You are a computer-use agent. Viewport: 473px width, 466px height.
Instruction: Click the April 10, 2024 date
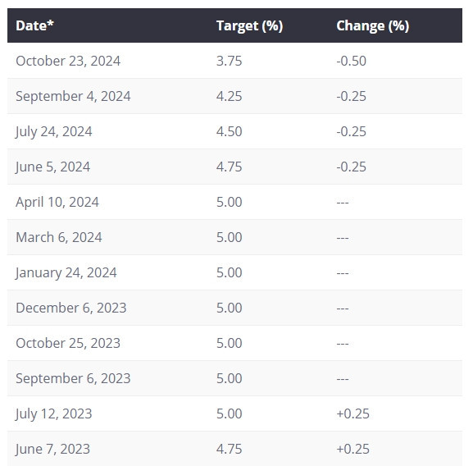57,202
